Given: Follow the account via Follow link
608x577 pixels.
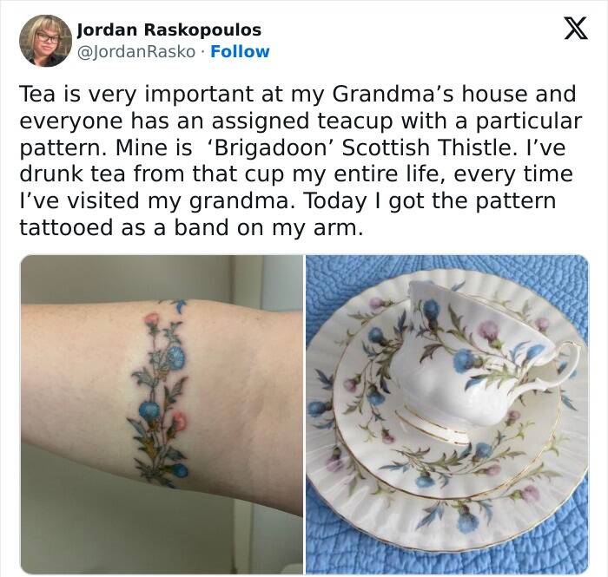Looking at the screenshot, I should pos(240,51).
